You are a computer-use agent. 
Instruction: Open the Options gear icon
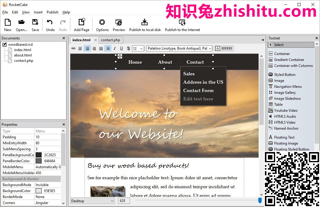[x=102, y=25]
